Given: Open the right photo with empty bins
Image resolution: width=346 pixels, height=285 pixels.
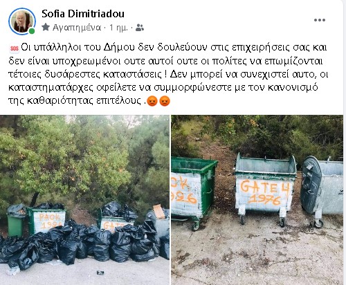Looking at the screenshot, I should click(257, 200).
